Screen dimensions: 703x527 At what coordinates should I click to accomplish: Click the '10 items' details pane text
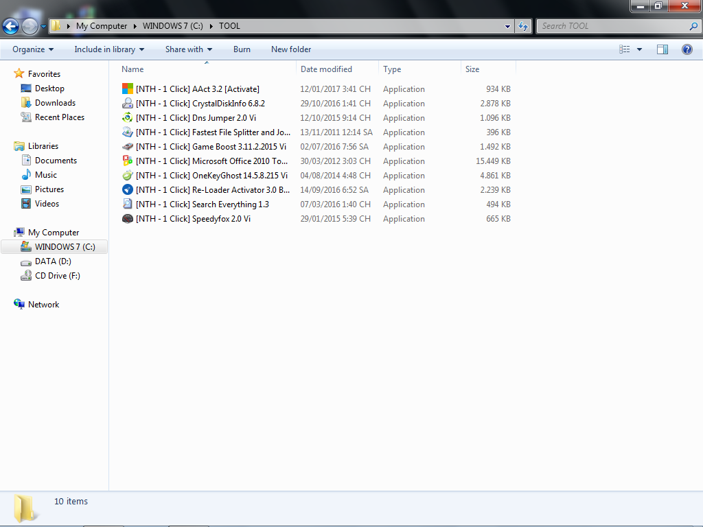pyautogui.click(x=71, y=501)
